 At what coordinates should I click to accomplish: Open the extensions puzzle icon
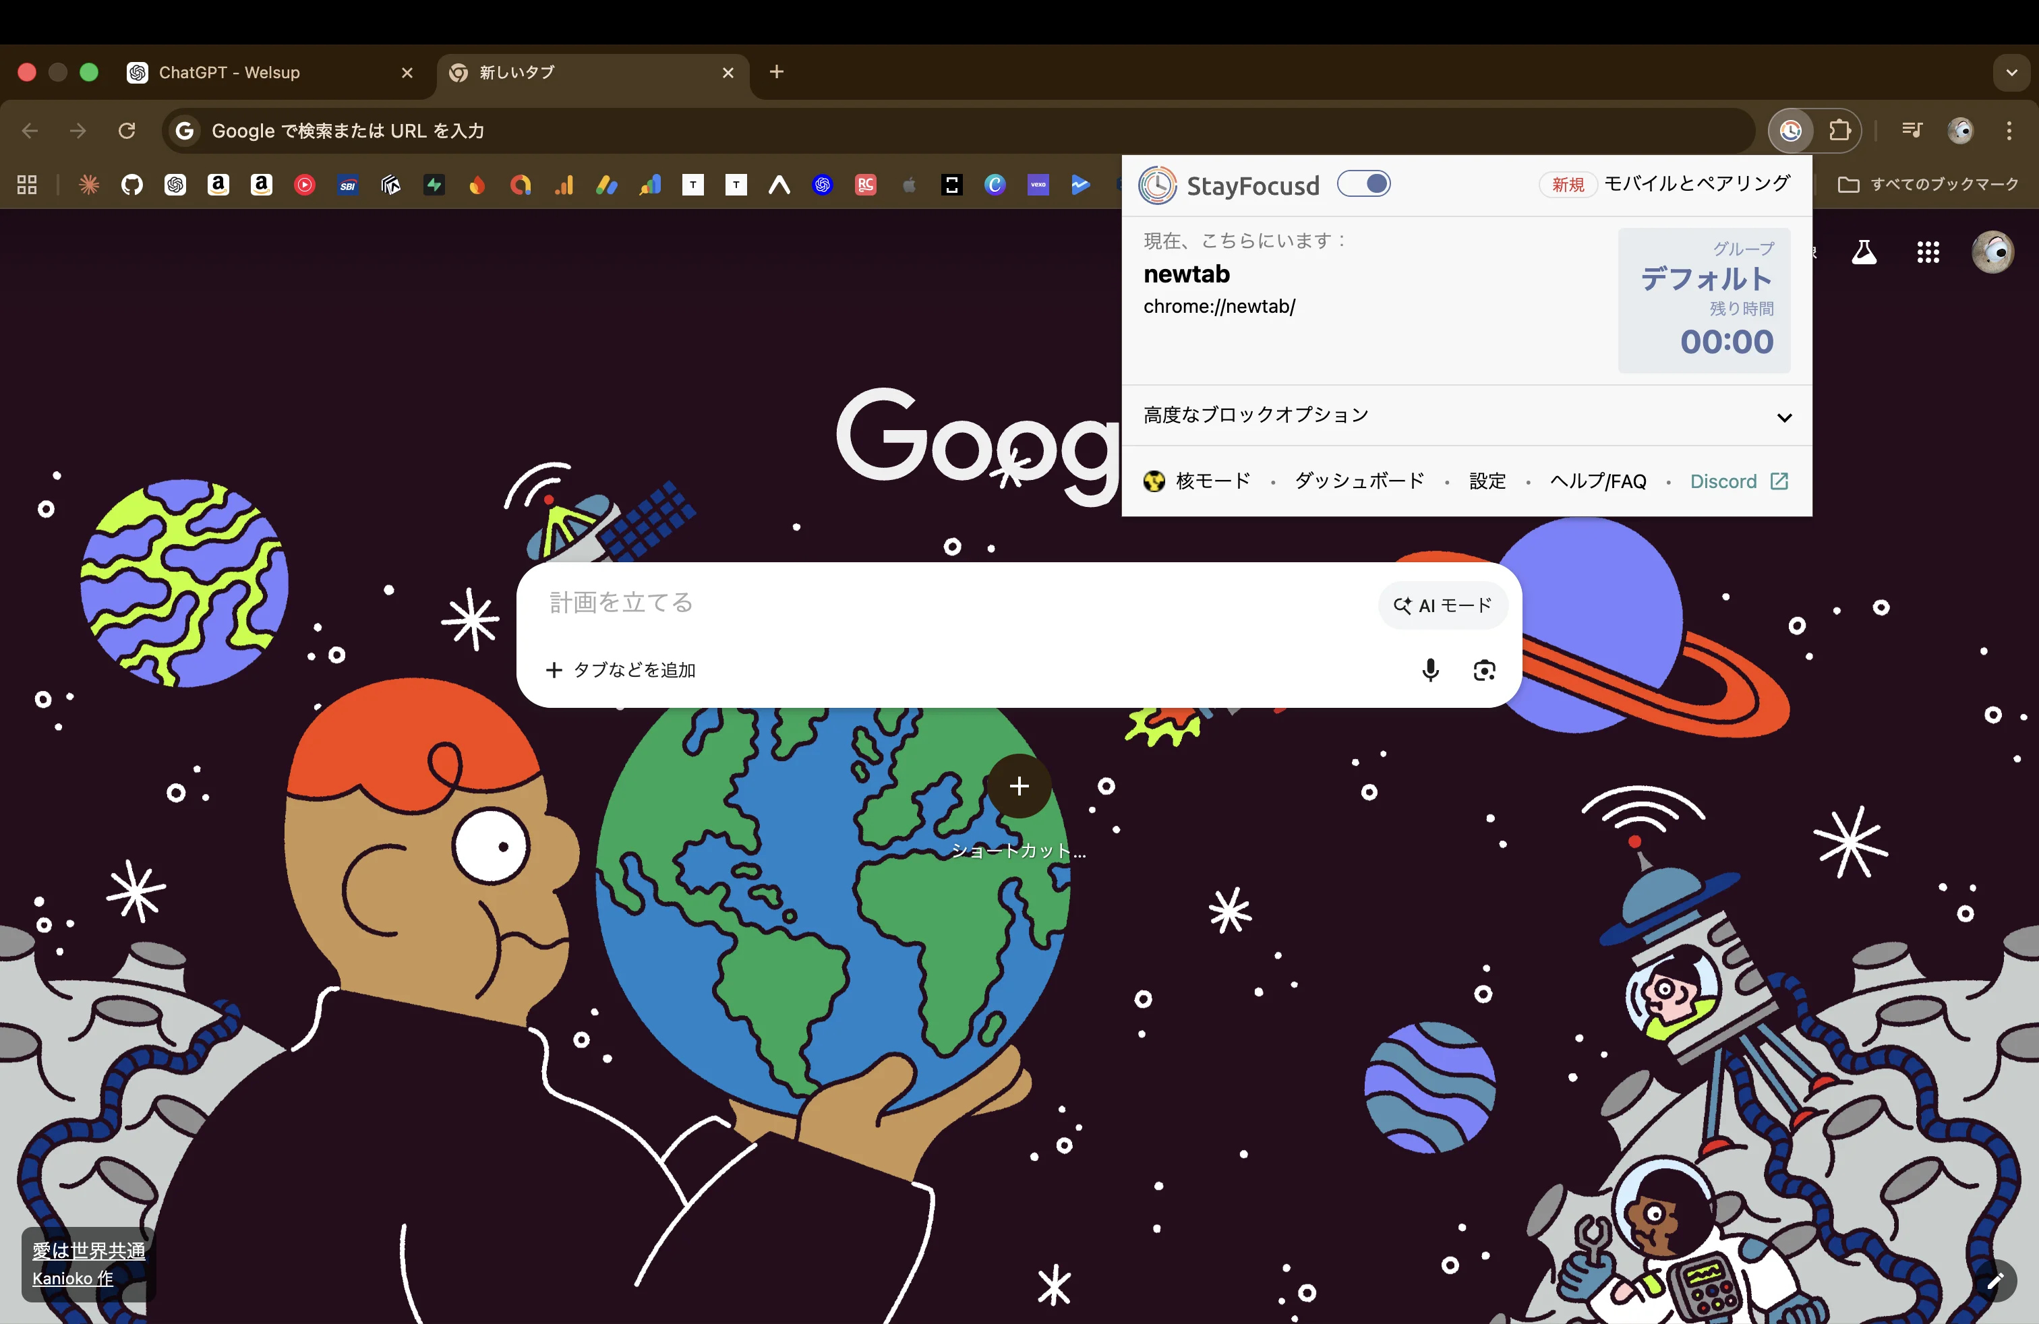tap(1840, 130)
